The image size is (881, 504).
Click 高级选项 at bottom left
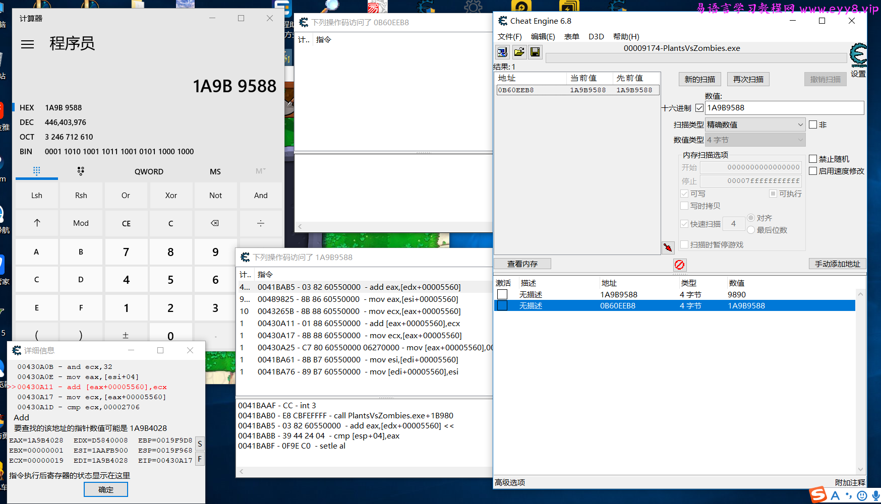tap(510, 482)
